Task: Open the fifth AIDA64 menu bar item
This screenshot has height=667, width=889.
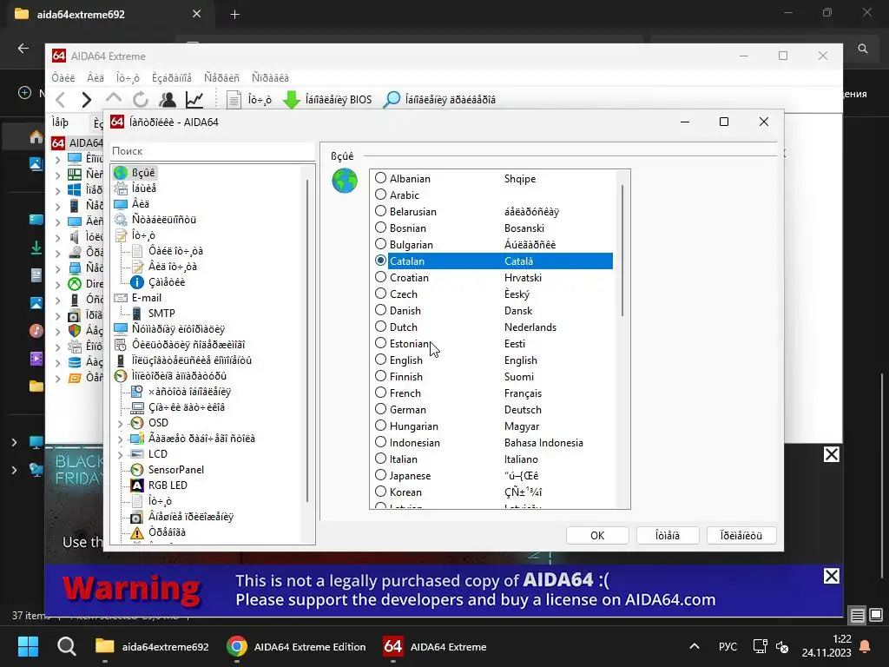Action: click(221, 77)
